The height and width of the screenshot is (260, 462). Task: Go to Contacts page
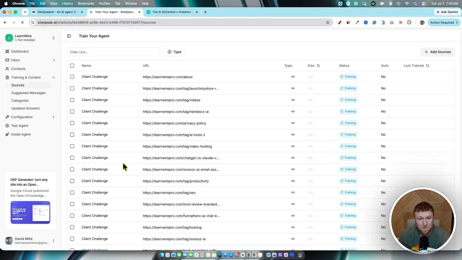(x=18, y=69)
